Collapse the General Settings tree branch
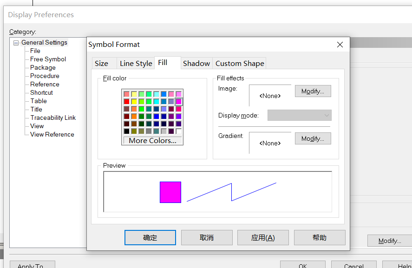This screenshot has height=268, width=412. (16, 42)
